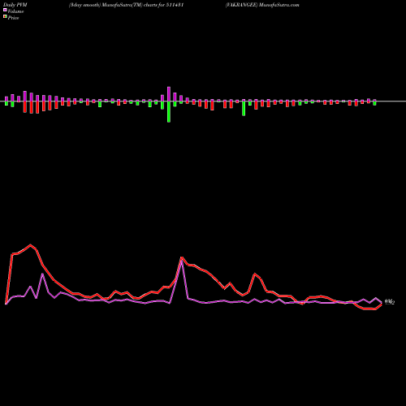Click the 'Daily PVM' chart title
Viewport: 406px width, 406px height.
pyautogui.click(x=15, y=5)
